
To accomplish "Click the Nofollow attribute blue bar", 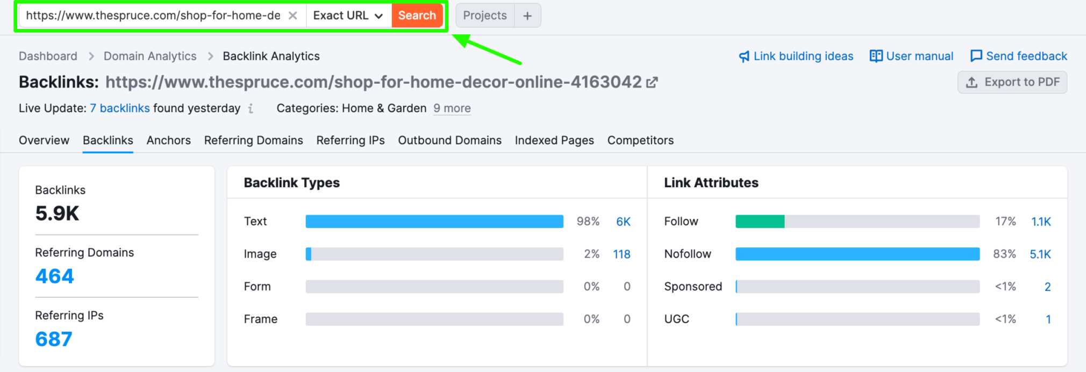I will pyautogui.click(x=858, y=254).
